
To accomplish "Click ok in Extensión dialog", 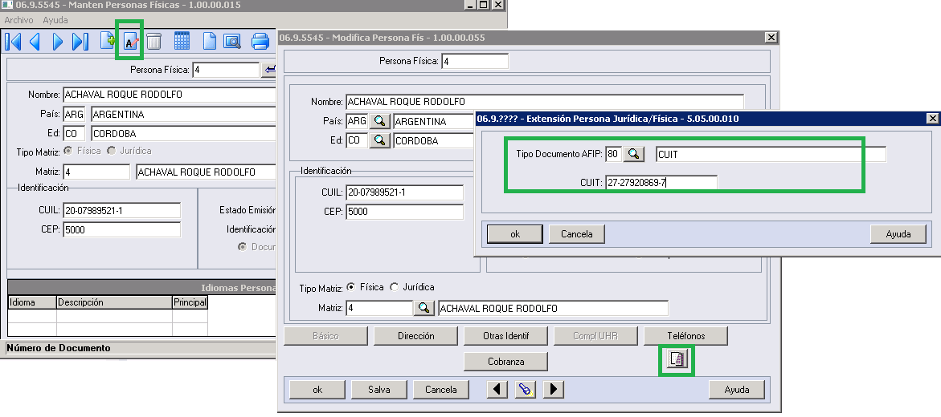I will [515, 234].
